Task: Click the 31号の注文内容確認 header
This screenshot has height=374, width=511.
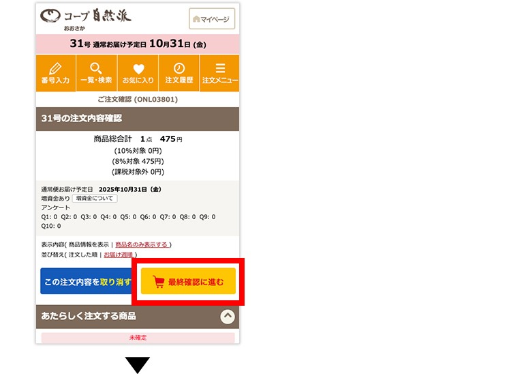Action: point(138,119)
